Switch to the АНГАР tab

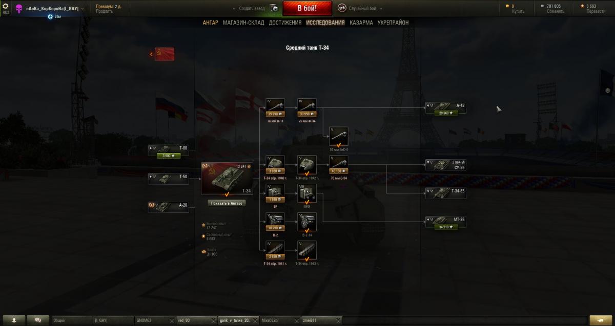pyautogui.click(x=210, y=23)
